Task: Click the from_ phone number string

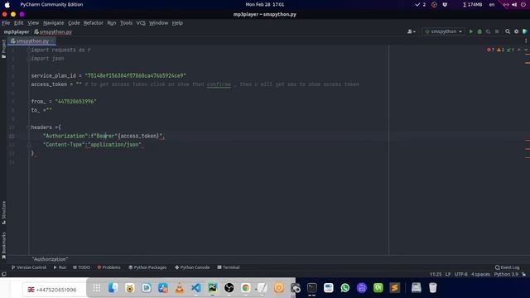Action: point(75,101)
